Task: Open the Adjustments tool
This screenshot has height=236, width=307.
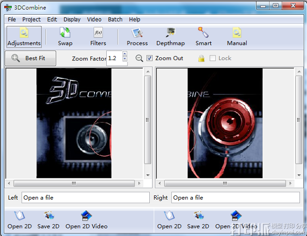Action: click(24, 37)
